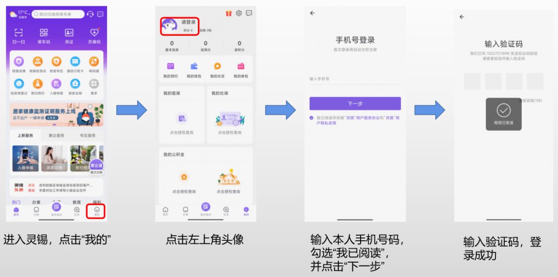Tap the weather icon showing 17°C
558x277 pixels.
13,14
